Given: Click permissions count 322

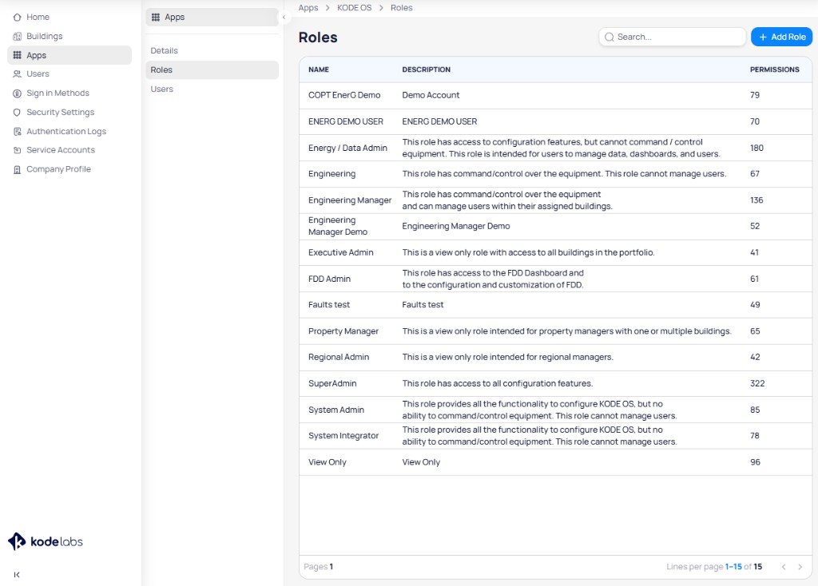Looking at the screenshot, I should (x=757, y=384).
